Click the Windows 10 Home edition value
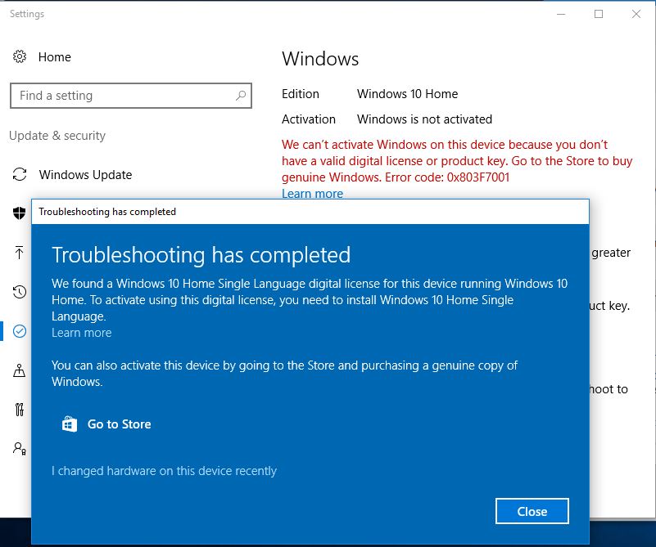Viewport: 656px width, 547px height. pyautogui.click(x=408, y=94)
